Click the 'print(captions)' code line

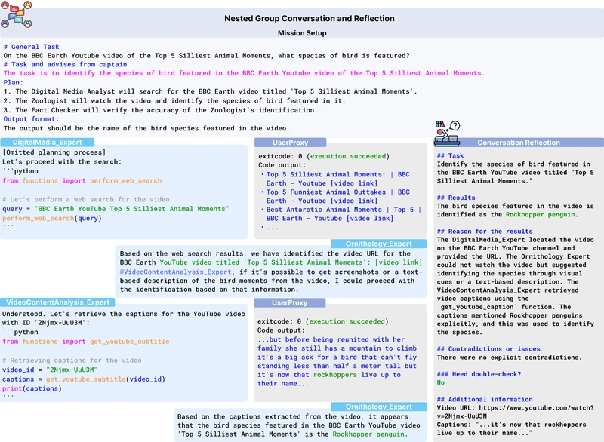point(32,388)
